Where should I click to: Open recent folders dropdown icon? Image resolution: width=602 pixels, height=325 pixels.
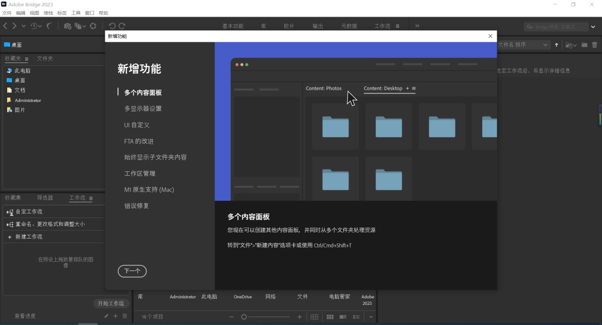click(571, 45)
